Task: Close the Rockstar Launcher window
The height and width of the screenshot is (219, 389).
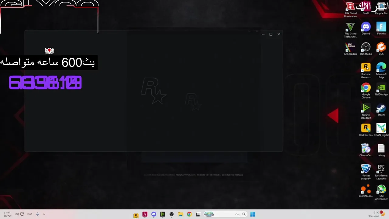Action: pyautogui.click(x=279, y=34)
